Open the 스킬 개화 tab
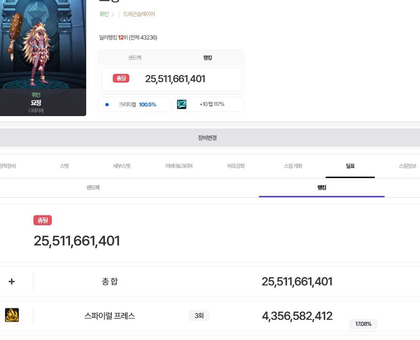Screen dimensions: 420x340 pyautogui.click(x=293, y=166)
